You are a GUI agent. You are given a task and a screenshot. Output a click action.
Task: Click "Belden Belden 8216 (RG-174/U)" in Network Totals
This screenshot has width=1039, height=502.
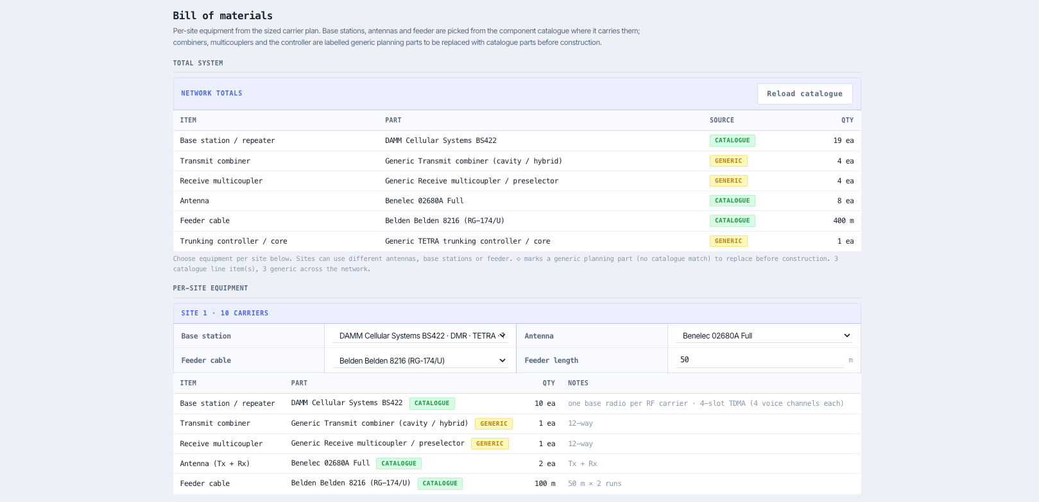pos(445,221)
